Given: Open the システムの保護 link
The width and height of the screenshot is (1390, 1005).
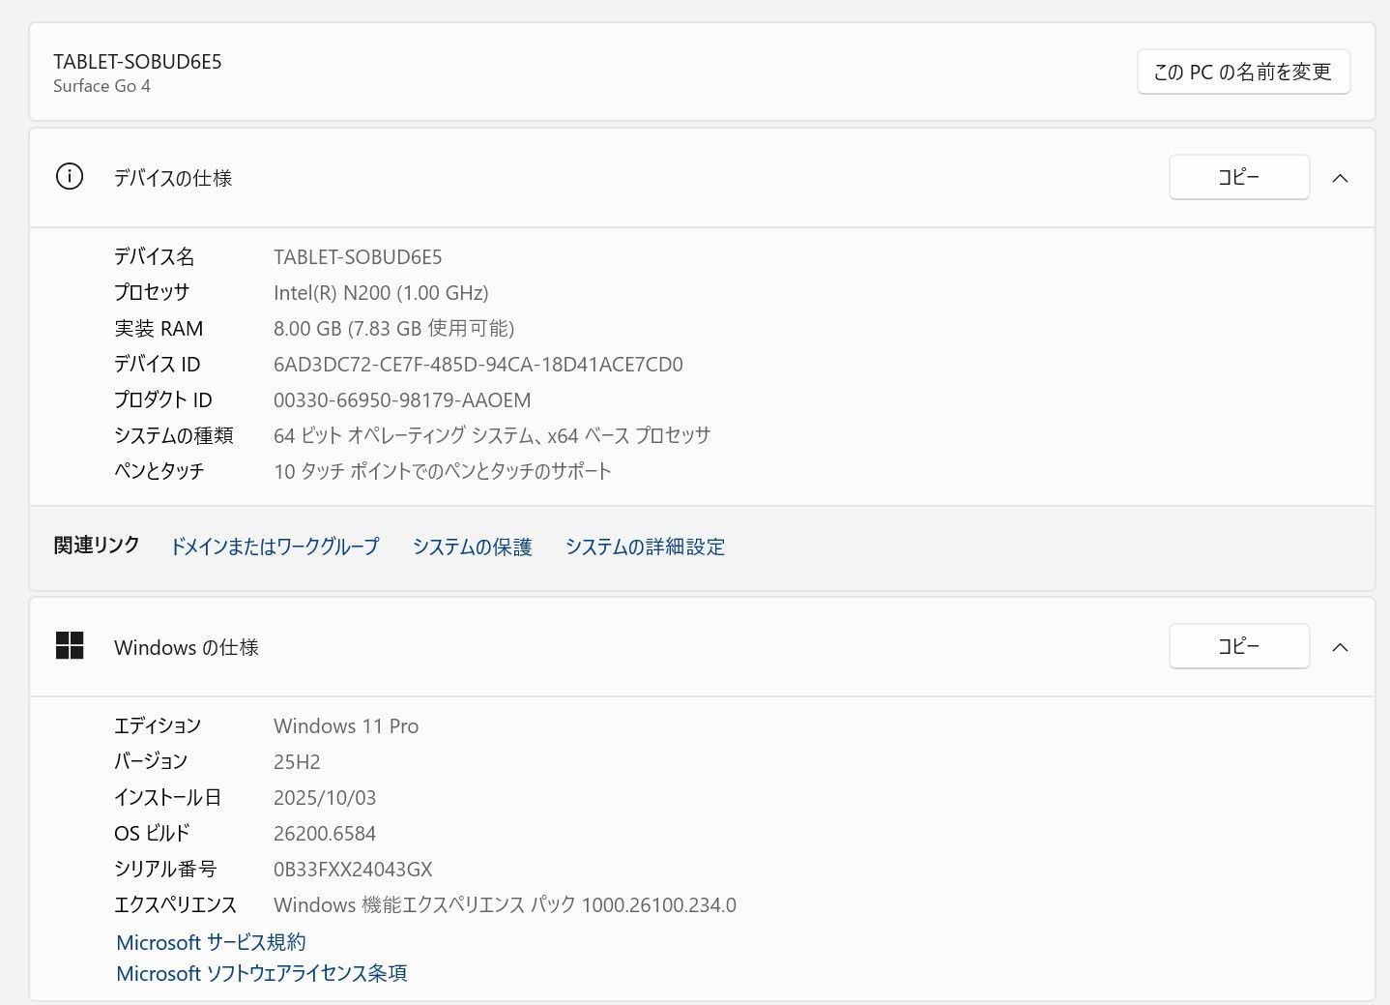Looking at the screenshot, I should coord(472,547).
